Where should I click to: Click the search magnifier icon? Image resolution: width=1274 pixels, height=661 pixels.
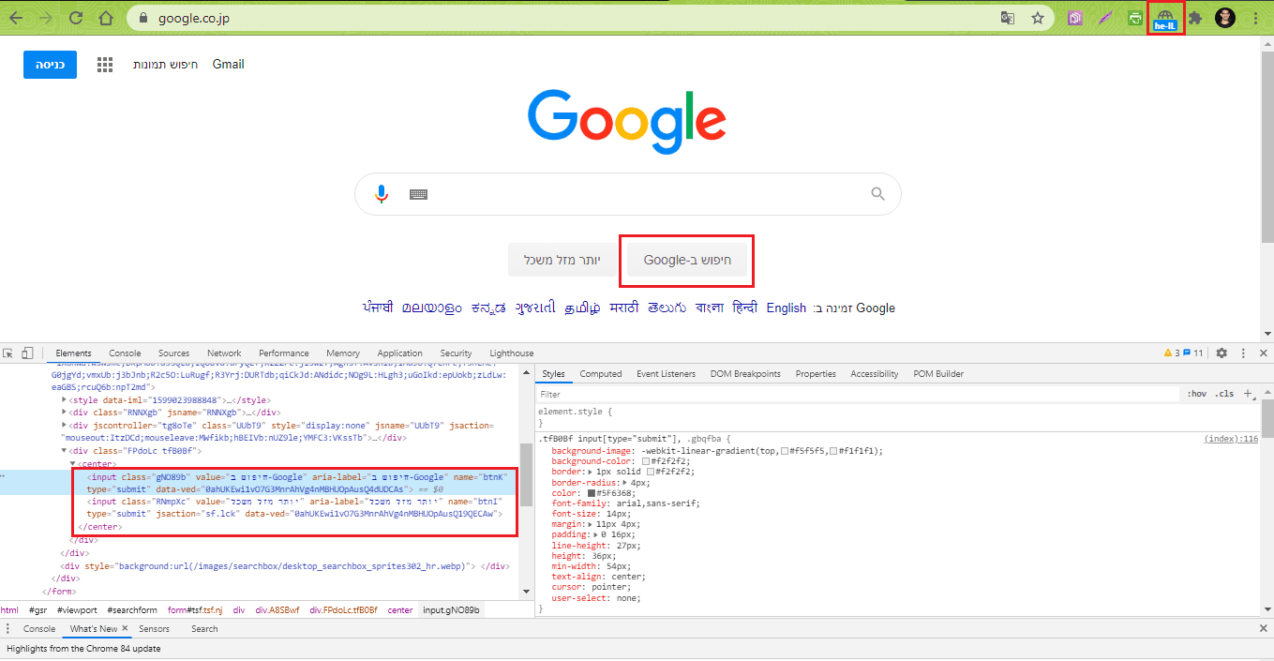pyautogui.click(x=877, y=193)
